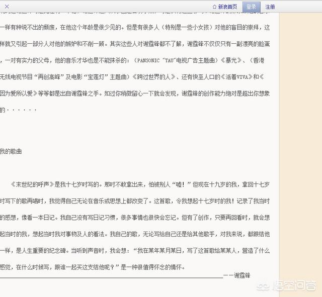322x297 pixels.
Task: Click the ——谢霆锋 signature text
Action: 236,275
